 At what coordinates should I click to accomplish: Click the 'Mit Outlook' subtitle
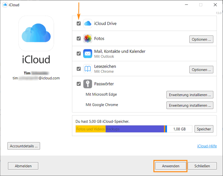coord(104,56)
